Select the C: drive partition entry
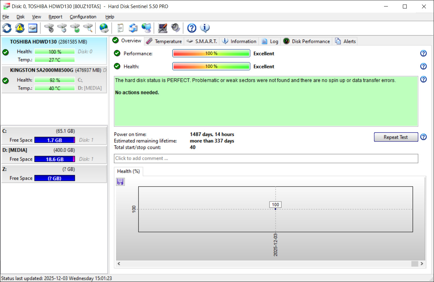The image size is (434, 282). (x=54, y=135)
